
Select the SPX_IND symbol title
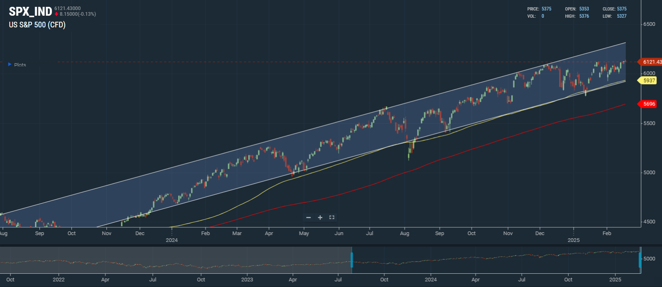pyautogui.click(x=31, y=12)
